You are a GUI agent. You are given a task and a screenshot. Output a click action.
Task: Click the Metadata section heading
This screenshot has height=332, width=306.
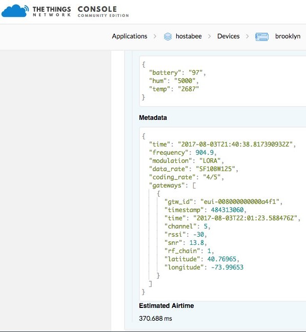coord(153,118)
